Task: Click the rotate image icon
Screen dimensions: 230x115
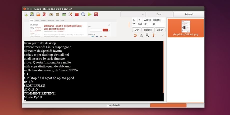Action: pos(135,35)
